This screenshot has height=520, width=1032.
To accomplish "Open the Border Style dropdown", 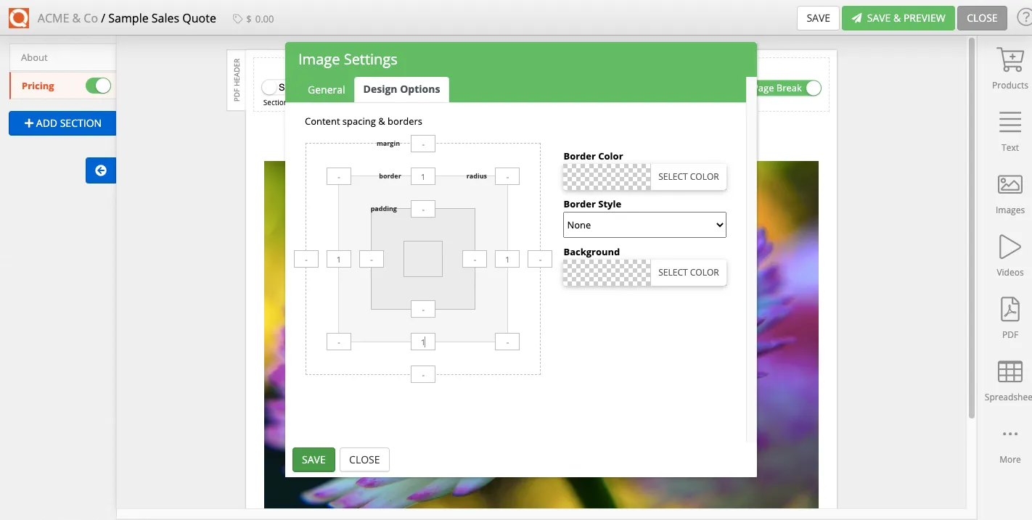I will pyautogui.click(x=644, y=224).
